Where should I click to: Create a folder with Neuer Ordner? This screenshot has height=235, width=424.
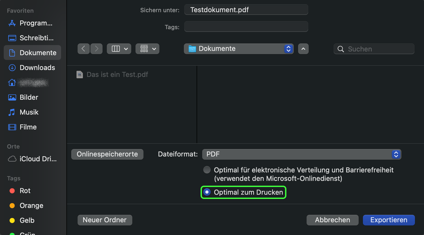tap(105, 220)
